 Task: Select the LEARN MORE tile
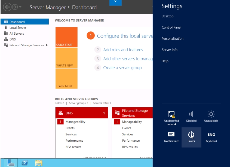66,78
